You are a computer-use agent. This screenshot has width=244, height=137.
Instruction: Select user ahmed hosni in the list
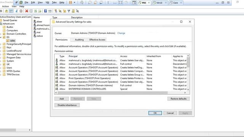(x=42, y=25)
